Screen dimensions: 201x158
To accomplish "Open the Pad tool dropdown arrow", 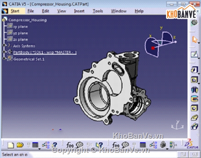I will [199, 74].
